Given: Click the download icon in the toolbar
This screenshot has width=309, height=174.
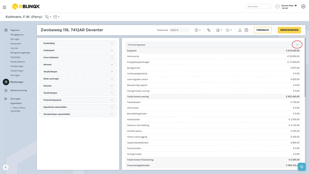Looking at the screenshot, I should coord(240,30).
